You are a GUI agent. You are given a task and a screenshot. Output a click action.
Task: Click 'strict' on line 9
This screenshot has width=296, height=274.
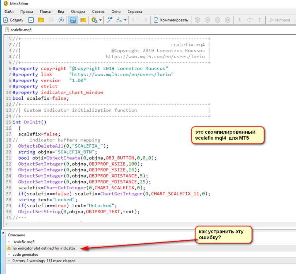click(49, 86)
